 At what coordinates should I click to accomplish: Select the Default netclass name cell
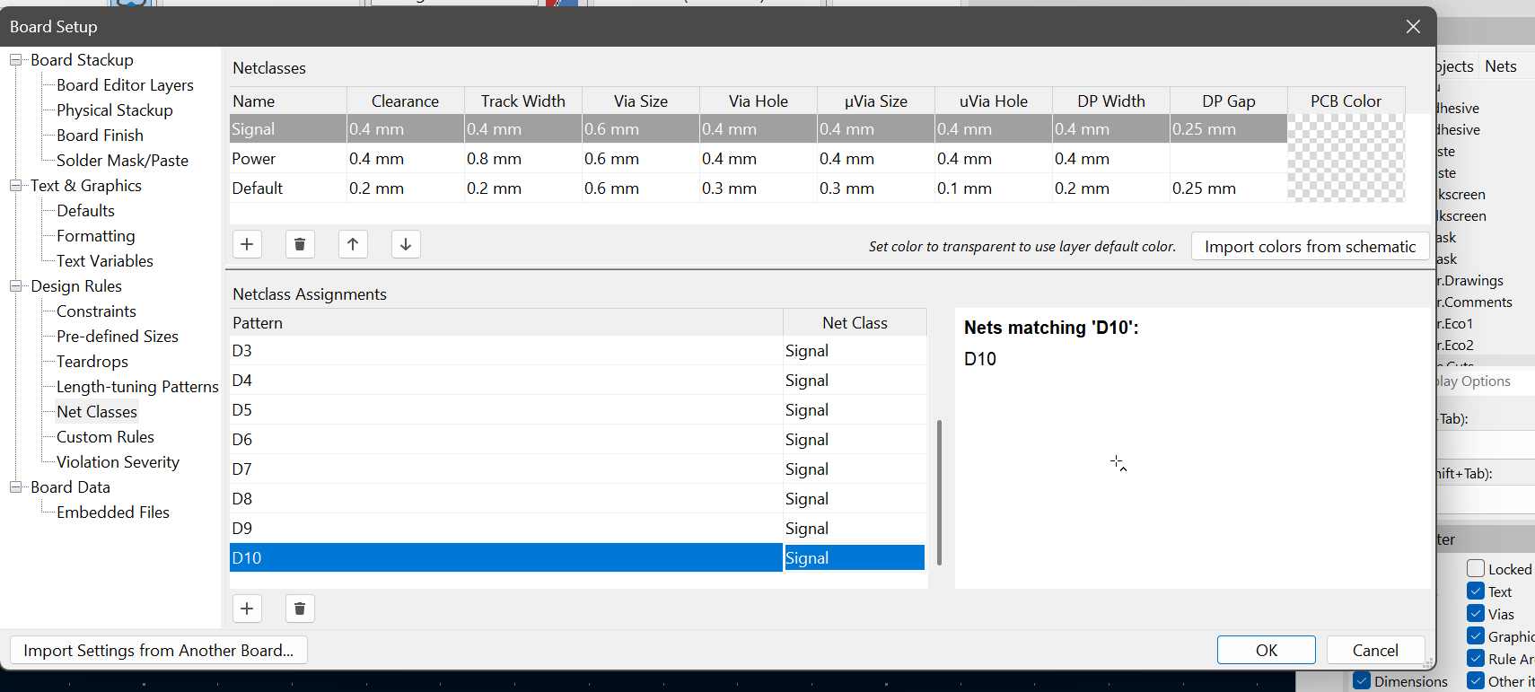point(288,188)
